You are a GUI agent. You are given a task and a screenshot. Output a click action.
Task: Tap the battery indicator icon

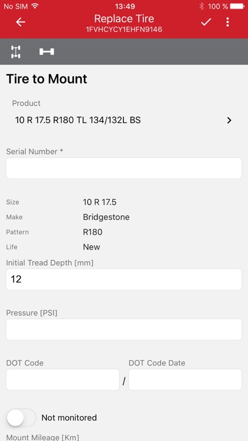tap(237, 6)
